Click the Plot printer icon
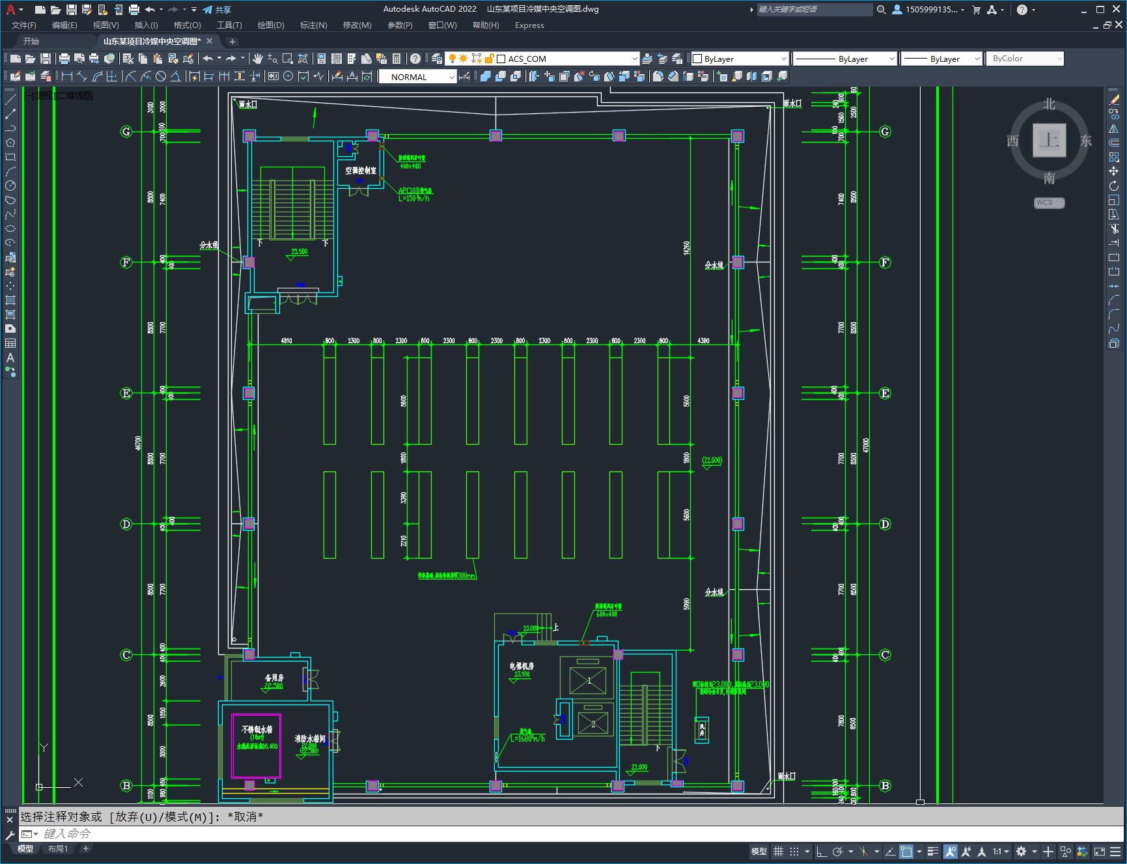 tap(64, 59)
